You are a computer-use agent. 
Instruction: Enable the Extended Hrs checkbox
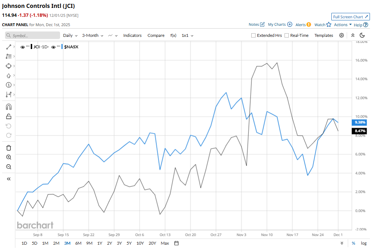point(253,35)
